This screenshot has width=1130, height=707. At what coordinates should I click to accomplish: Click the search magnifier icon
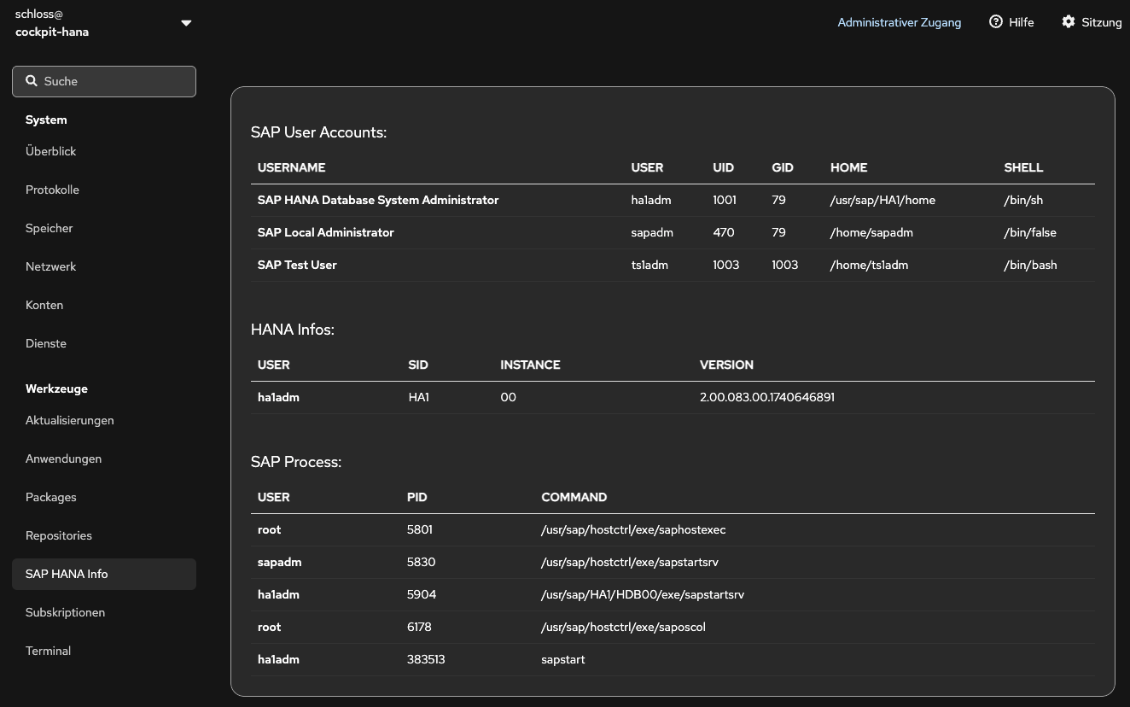tap(32, 81)
